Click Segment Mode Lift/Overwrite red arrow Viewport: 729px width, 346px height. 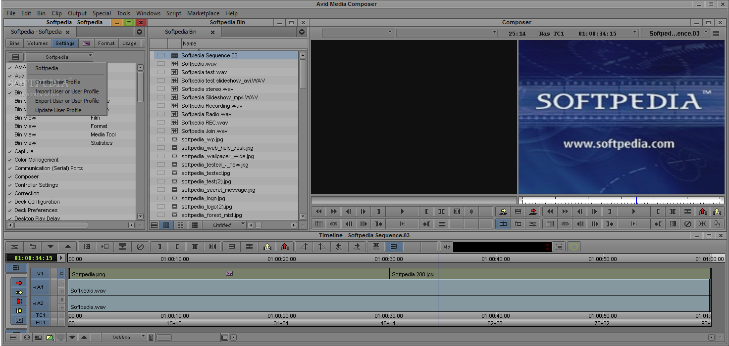pos(19,283)
